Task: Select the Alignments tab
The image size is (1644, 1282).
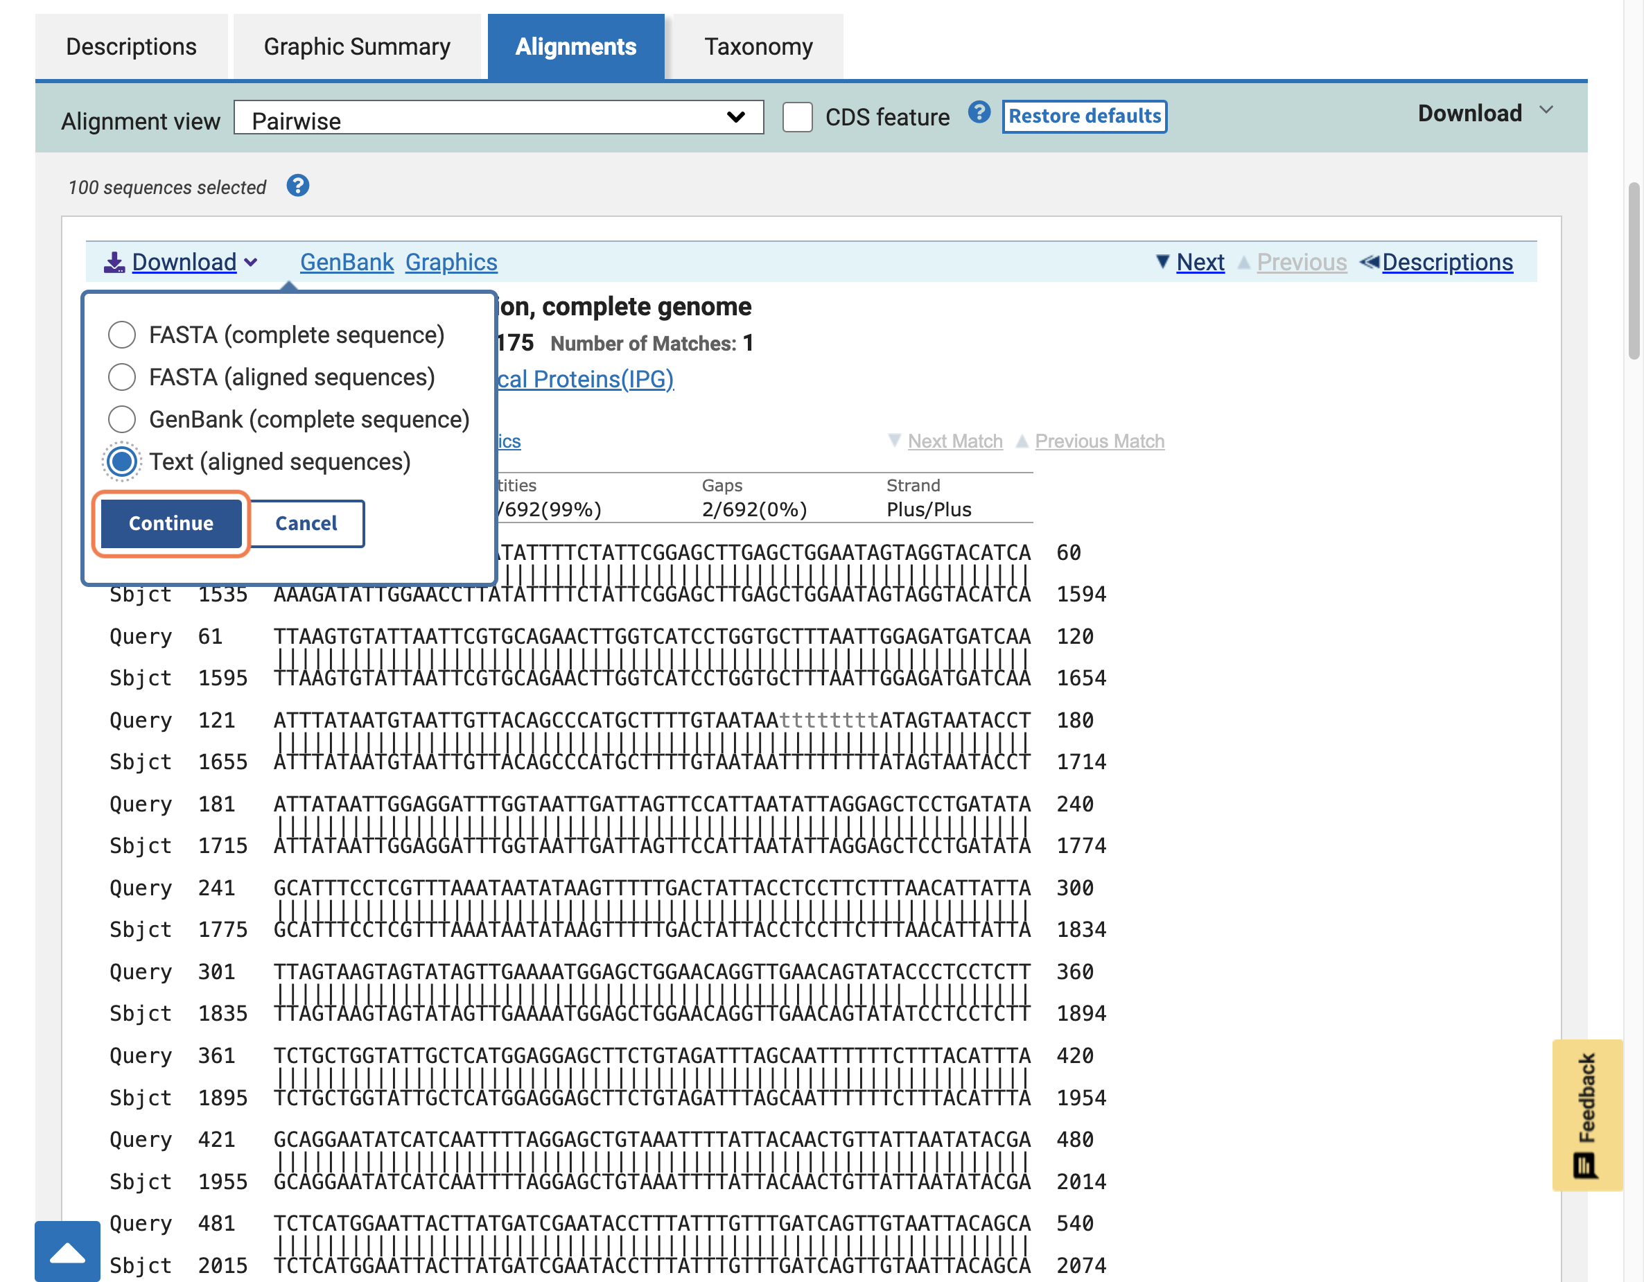Action: (576, 46)
